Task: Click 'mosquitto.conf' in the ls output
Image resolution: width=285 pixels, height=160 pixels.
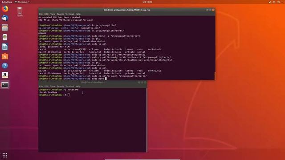Action: tap(90, 28)
